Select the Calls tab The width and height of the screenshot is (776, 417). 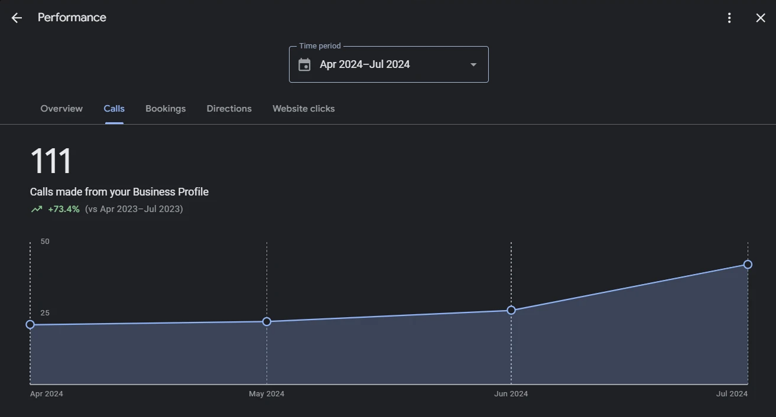coord(114,109)
